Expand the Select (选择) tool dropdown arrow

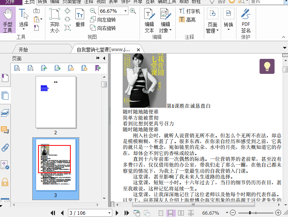point(23,29)
